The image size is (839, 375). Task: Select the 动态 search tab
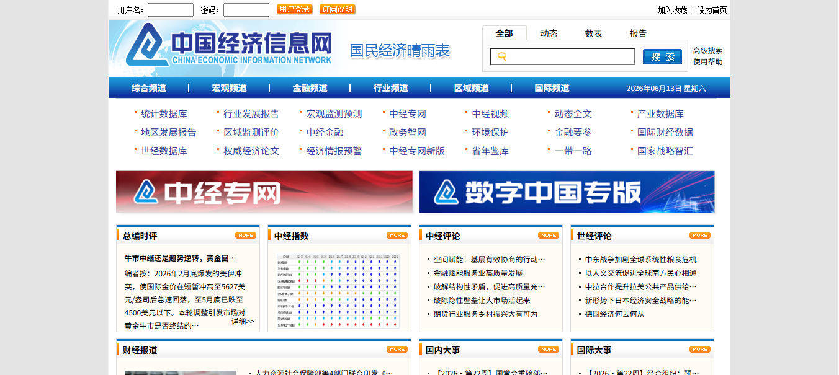pyautogui.click(x=549, y=33)
